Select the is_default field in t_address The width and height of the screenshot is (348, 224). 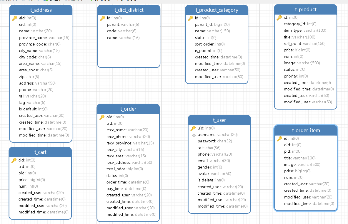click(33, 109)
